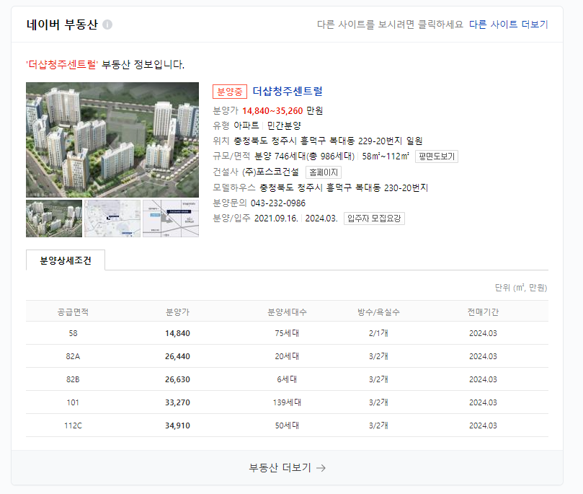Click the 6세대 cell
This screenshot has height=494, width=583.
click(287, 379)
